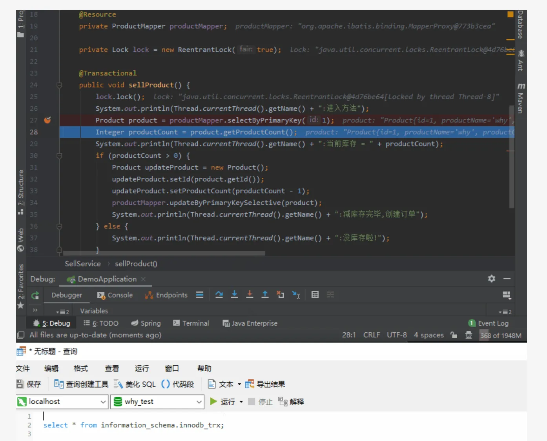Click Beautify SQL (美化 SQL)

coord(135,384)
